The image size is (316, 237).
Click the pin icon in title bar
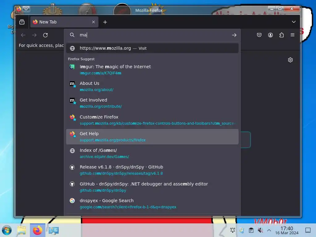(x=26, y=9)
